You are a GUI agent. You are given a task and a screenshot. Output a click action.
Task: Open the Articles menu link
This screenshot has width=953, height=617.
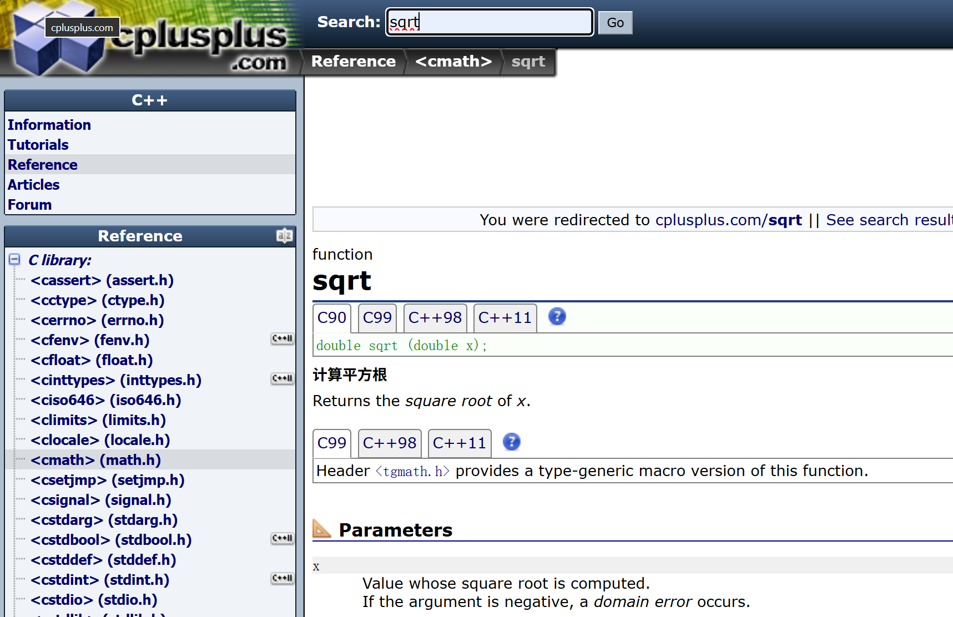coord(34,185)
